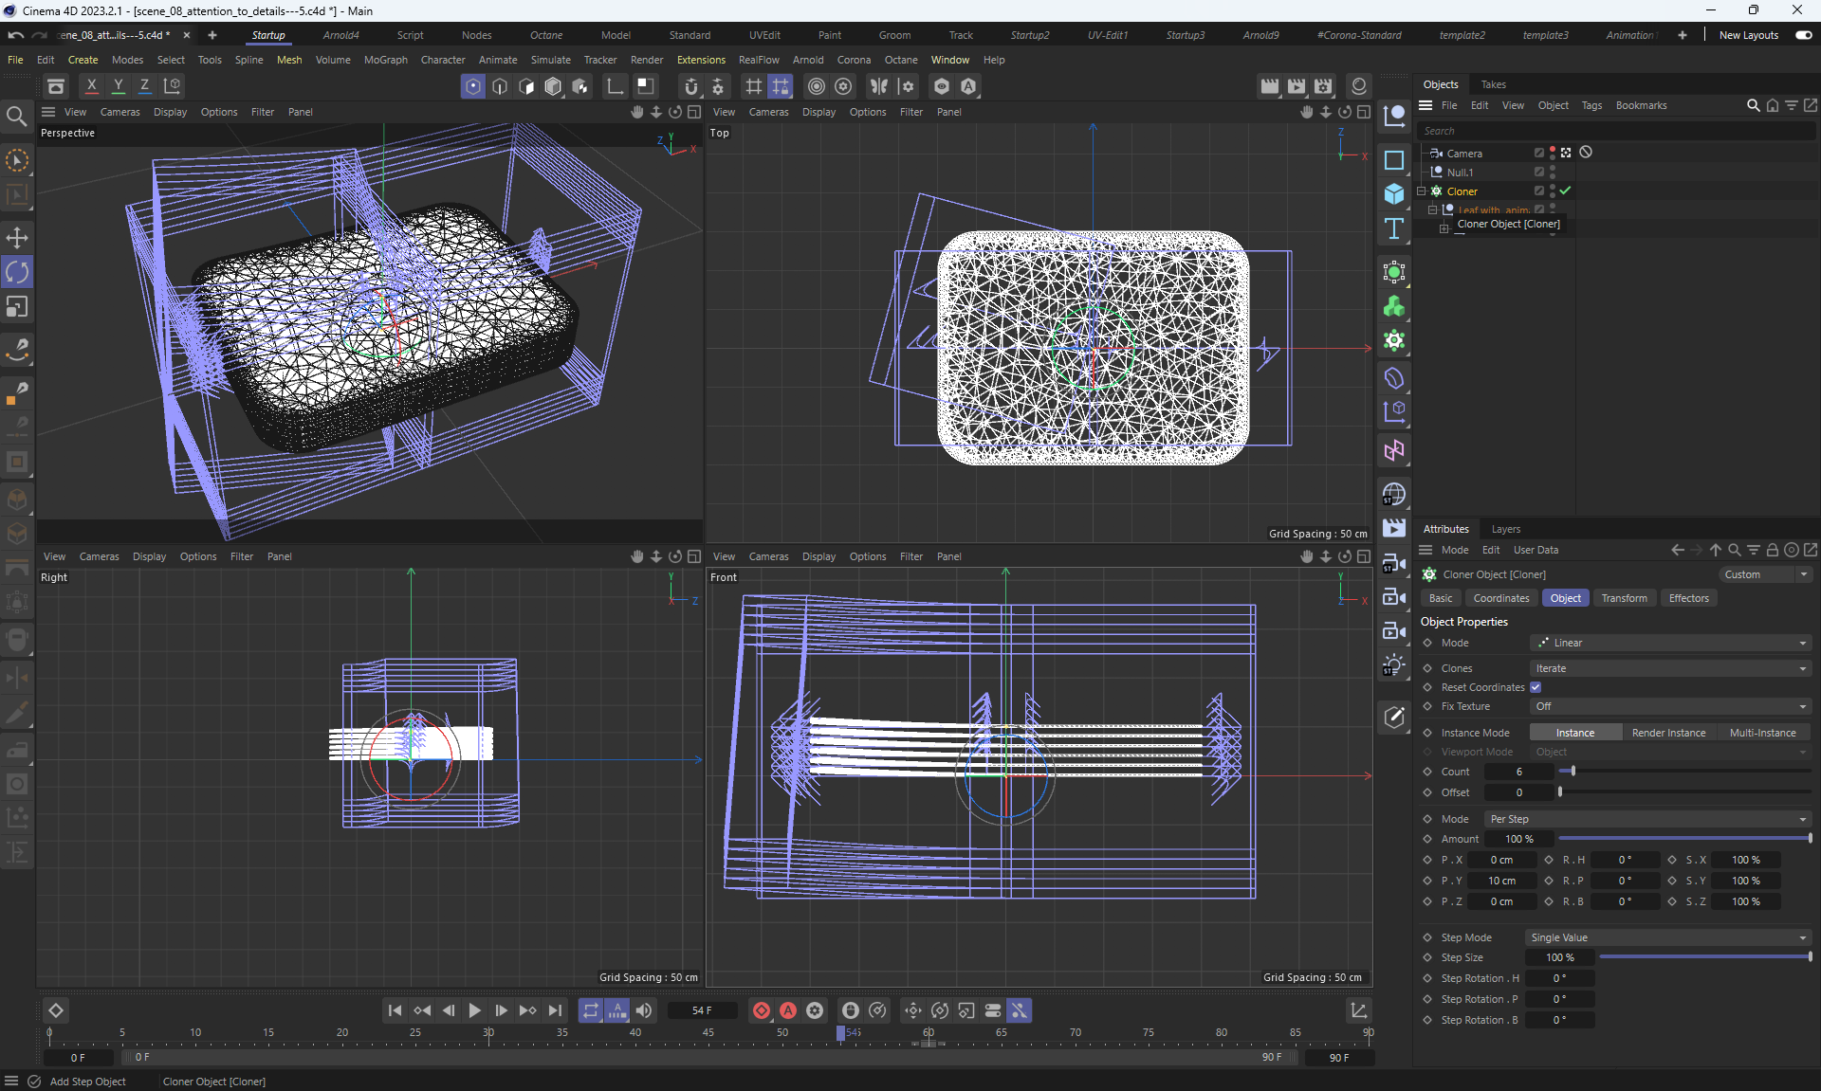Open the MoGraph menu
The width and height of the screenshot is (1821, 1091).
(x=385, y=60)
